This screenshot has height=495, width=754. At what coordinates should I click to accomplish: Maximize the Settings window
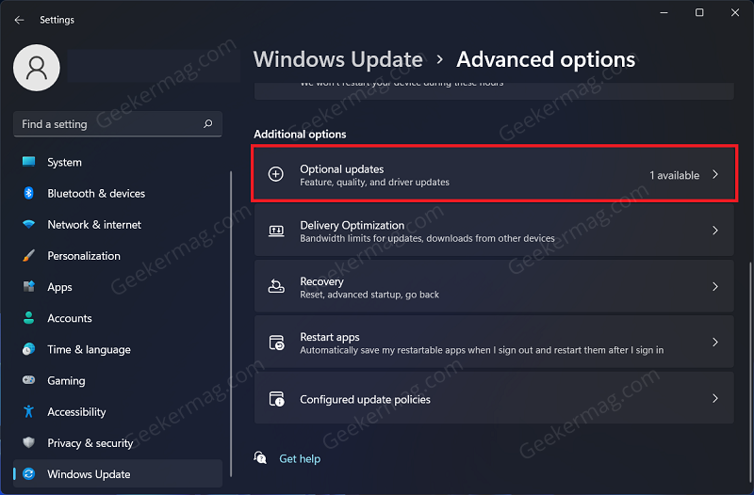[x=699, y=12]
